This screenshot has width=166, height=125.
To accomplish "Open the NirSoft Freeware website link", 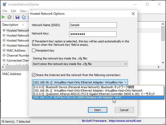I will [112, 121].
